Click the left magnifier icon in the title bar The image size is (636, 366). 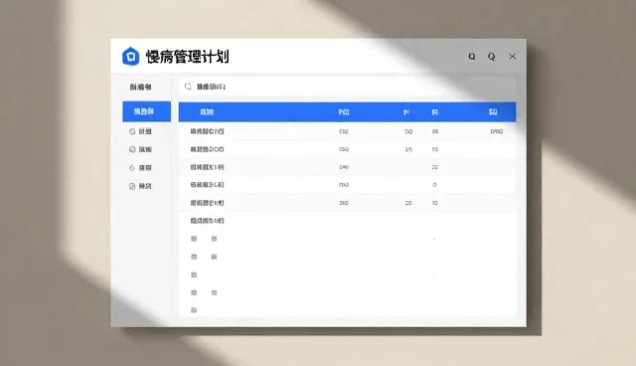[x=472, y=57]
